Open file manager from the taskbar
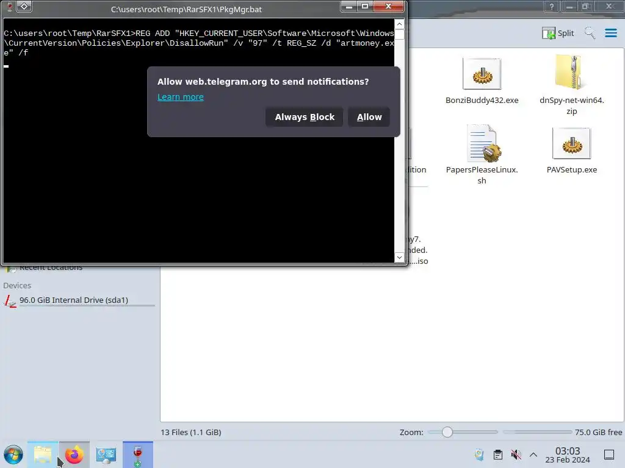 (x=43, y=455)
